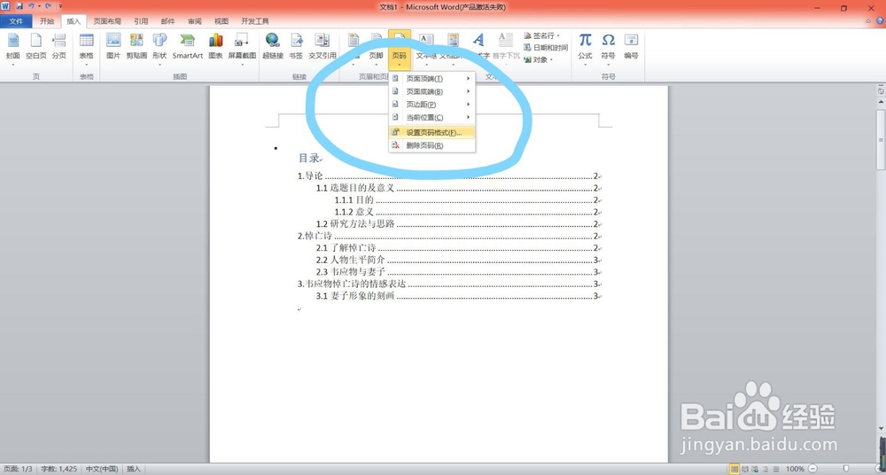The image size is (886, 475).
Task: Select the Print Layout view button
Action: click(734, 469)
